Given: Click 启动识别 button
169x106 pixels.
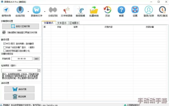Looking at the screenshot, I should tap(19, 89).
